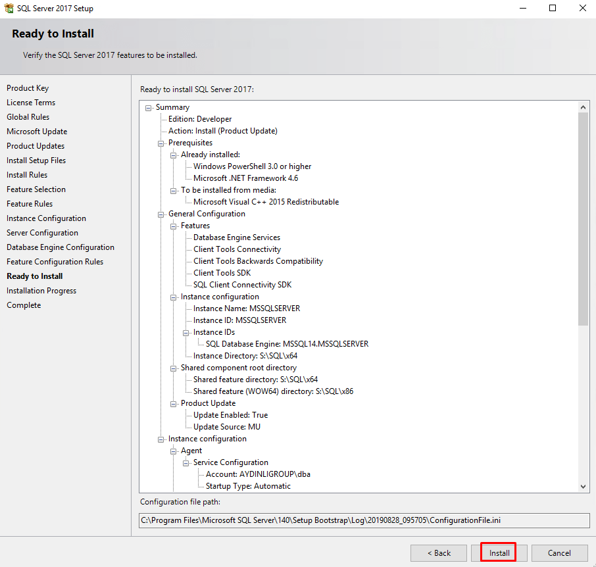Screen dimensions: 596x567
Task: Select Instance Name: MSSQLSERVER entry
Action: tap(246, 308)
